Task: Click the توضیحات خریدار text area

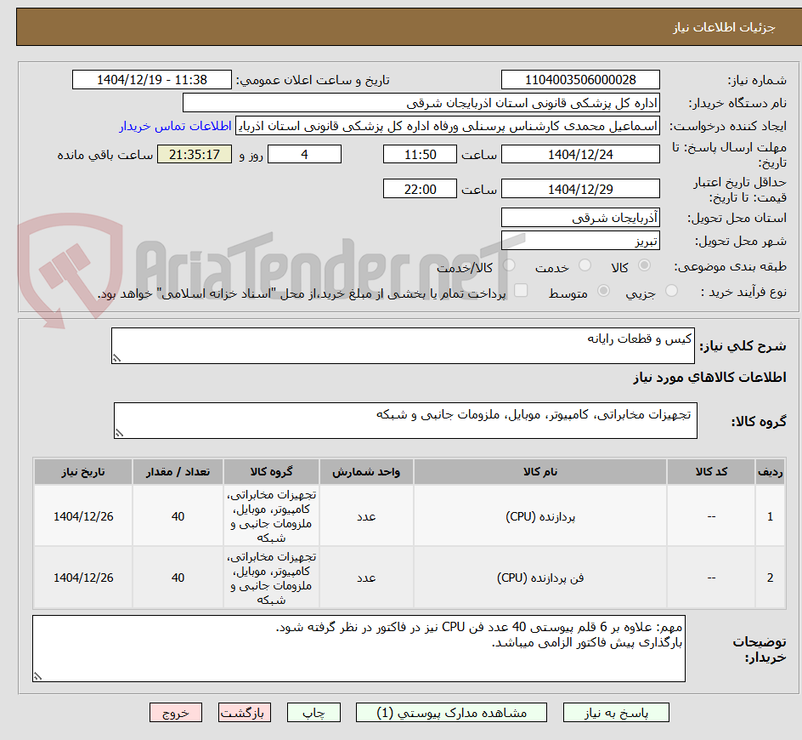Action: [x=359, y=648]
